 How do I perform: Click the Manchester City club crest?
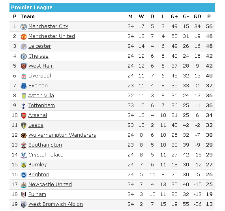click(24, 27)
